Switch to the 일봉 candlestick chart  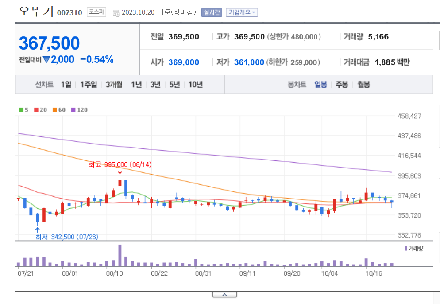pyautogui.click(x=320, y=84)
